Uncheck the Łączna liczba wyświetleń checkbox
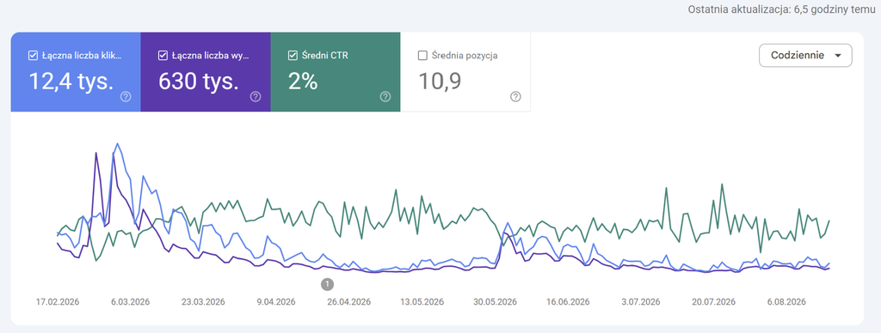Viewport: 881px width, 333px height. pos(163,56)
